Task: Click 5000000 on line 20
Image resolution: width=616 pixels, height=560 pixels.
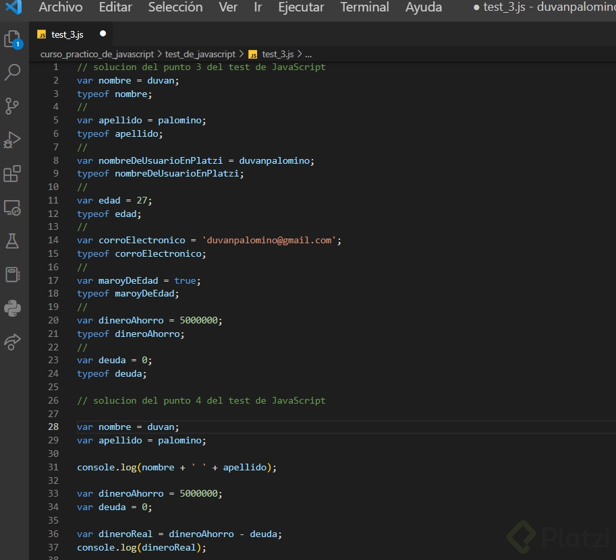Action: pos(198,321)
